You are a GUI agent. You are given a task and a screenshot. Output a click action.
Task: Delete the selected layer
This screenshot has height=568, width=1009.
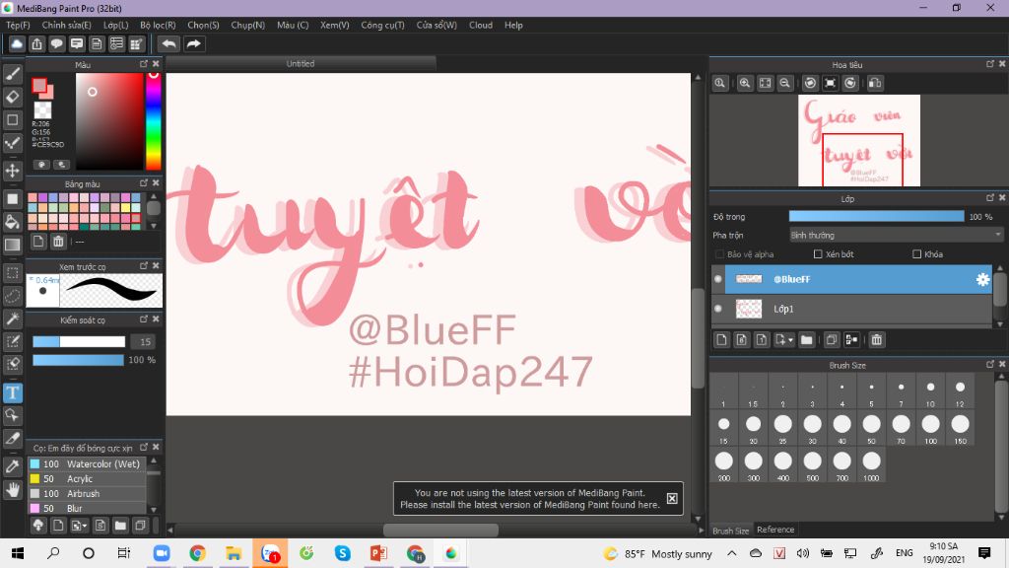point(876,339)
